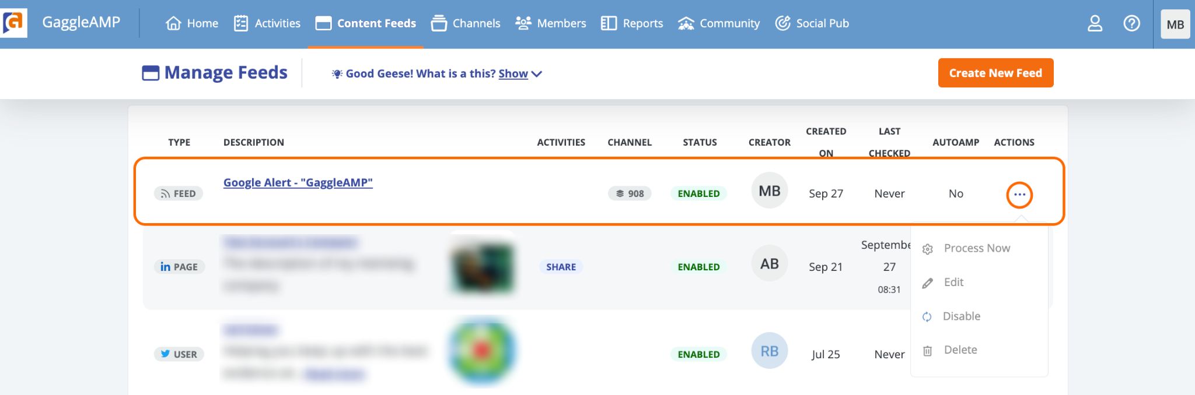Open the three-dots actions menu for Google Alert
The image size is (1195, 395).
pos(1019,195)
